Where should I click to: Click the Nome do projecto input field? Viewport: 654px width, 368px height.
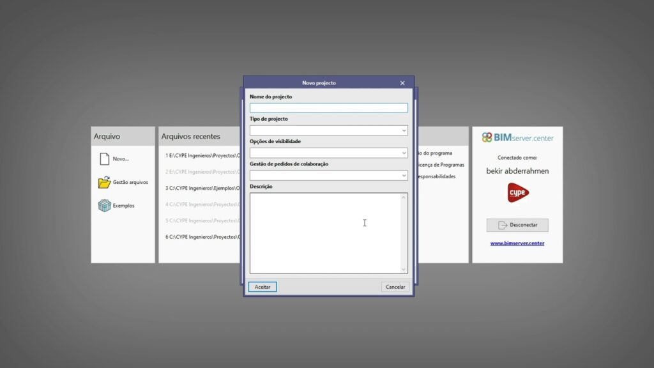click(x=328, y=108)
